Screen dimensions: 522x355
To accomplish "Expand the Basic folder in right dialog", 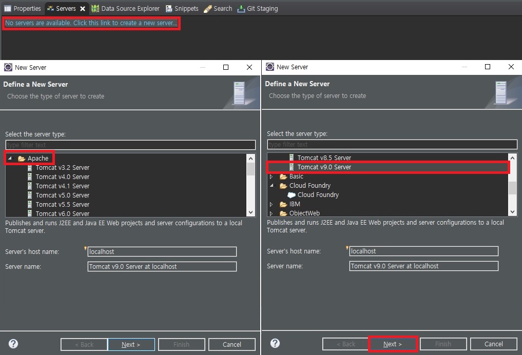I will (x=271, y=176).
